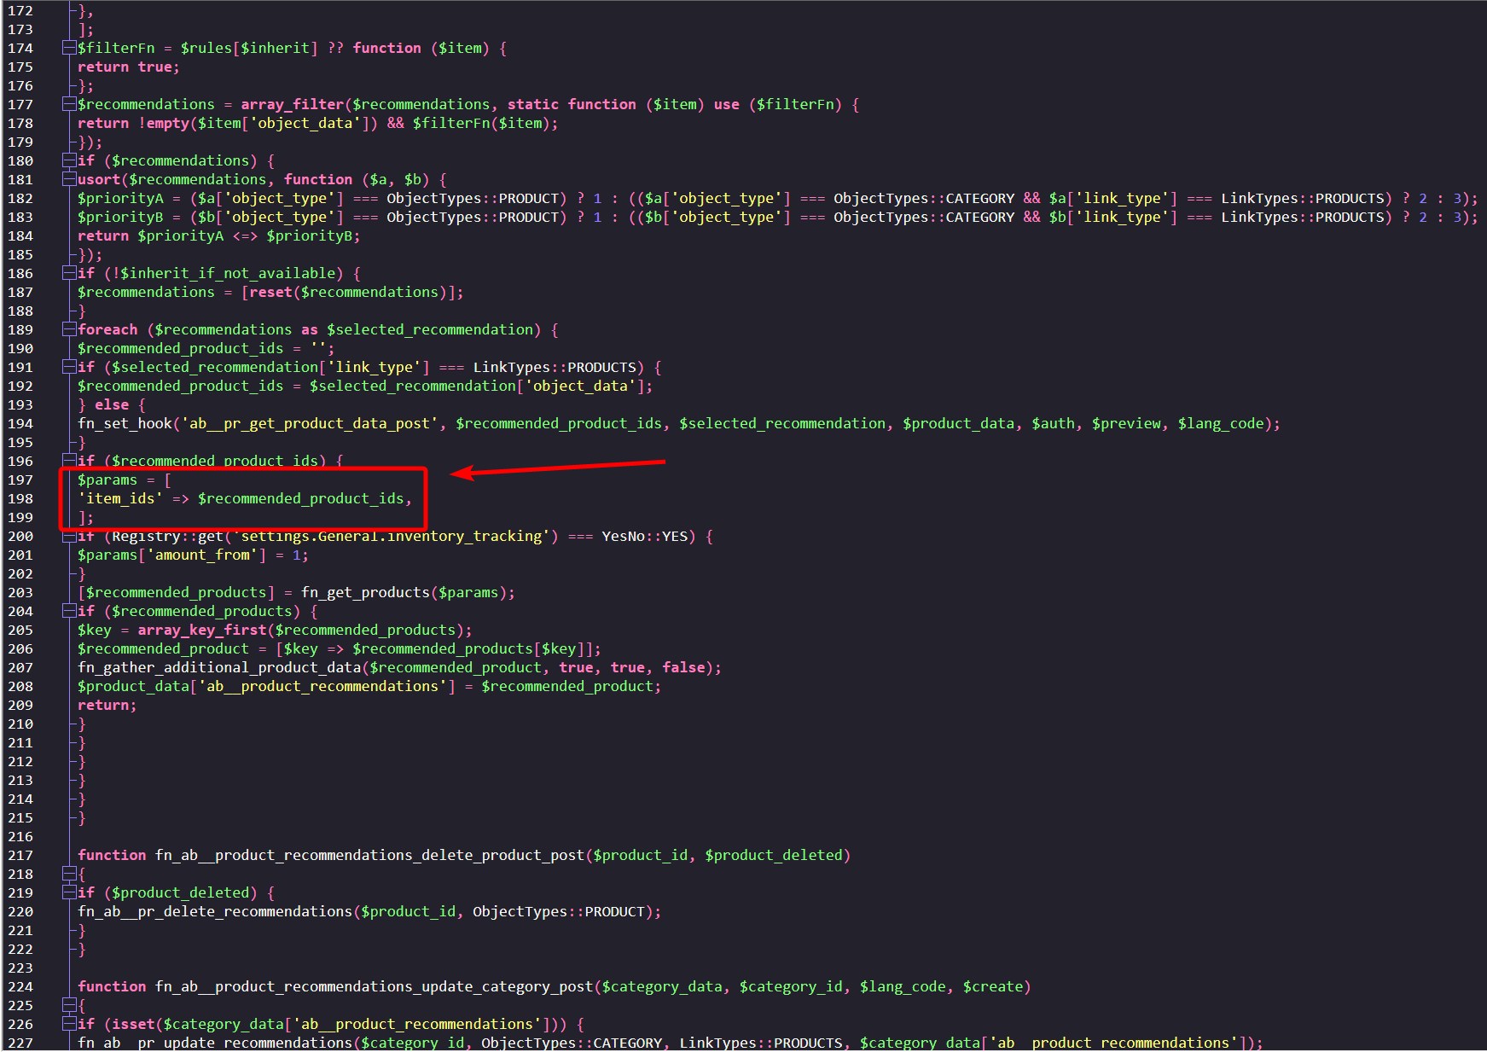Click line number 203 in the gutter
Image resolution: width=1487 pixels, height=1052 pixels.
tap(20, 593)
